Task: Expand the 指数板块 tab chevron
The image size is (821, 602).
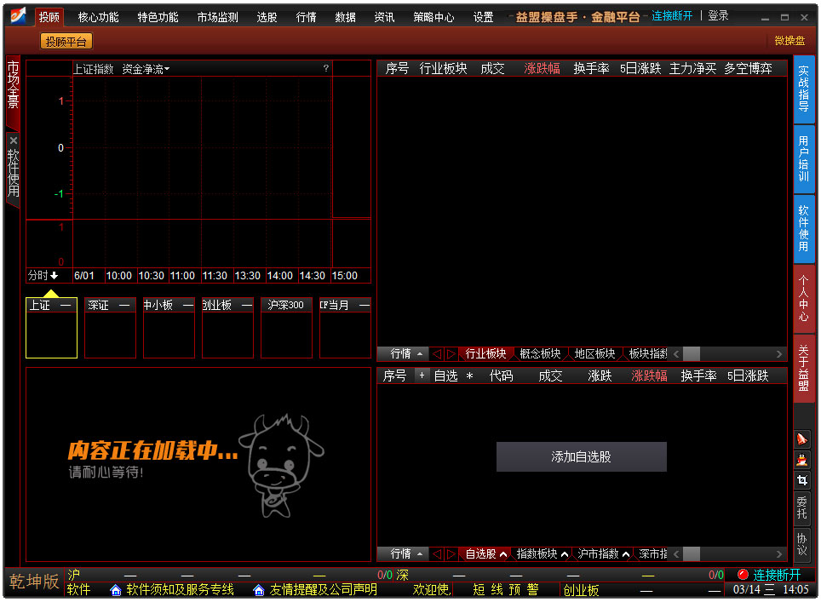Action: (565, 554)
